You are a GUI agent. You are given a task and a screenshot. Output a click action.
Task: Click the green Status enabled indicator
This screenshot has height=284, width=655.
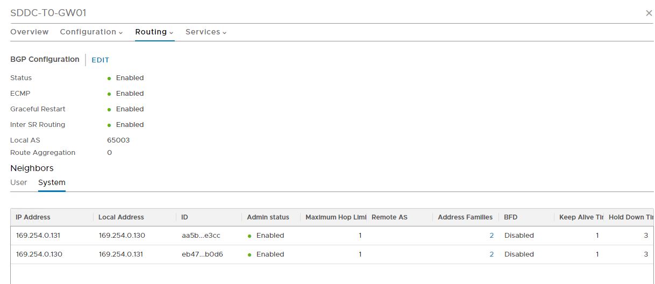109,79
